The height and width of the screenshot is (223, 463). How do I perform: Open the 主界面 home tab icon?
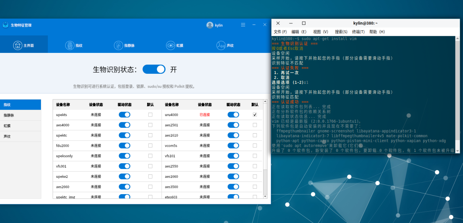pos(18,45)
